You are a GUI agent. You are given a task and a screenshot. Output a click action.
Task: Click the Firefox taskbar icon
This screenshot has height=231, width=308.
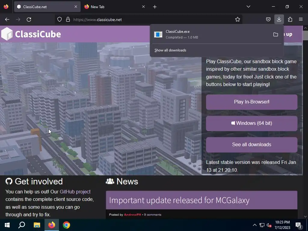tap(52, 225)
